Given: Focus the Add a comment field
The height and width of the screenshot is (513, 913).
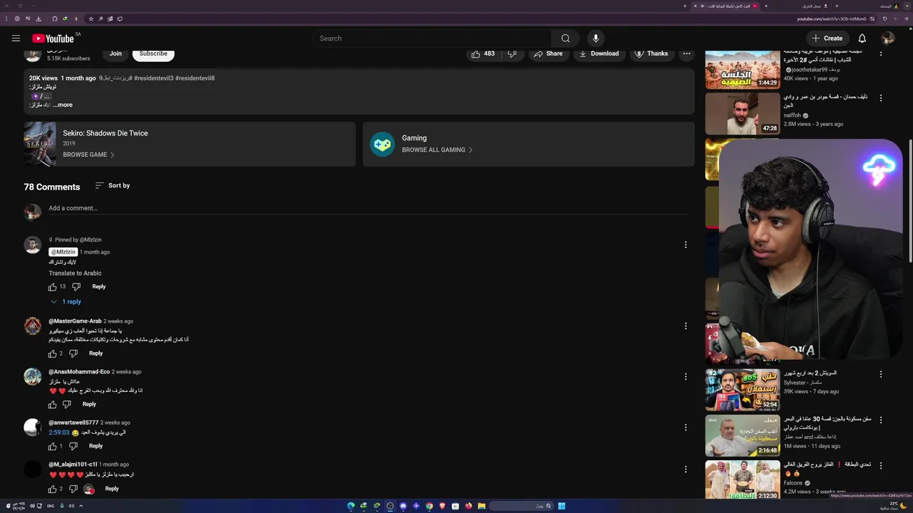Looking at the screenshot, I should coord(367,208).
